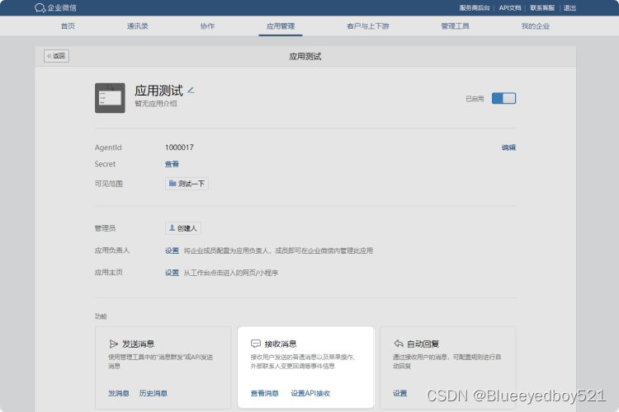Click 设置 for 应用负责人

coord(172,250)
